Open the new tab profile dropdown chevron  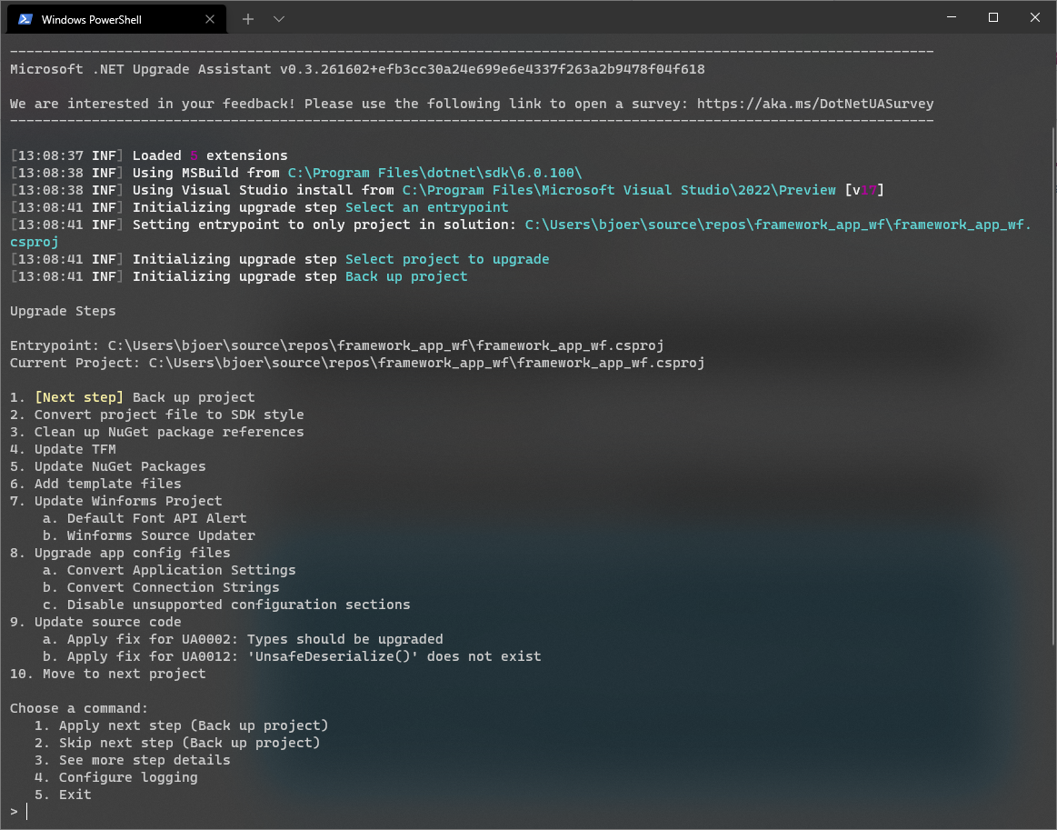tap(279, 19)
